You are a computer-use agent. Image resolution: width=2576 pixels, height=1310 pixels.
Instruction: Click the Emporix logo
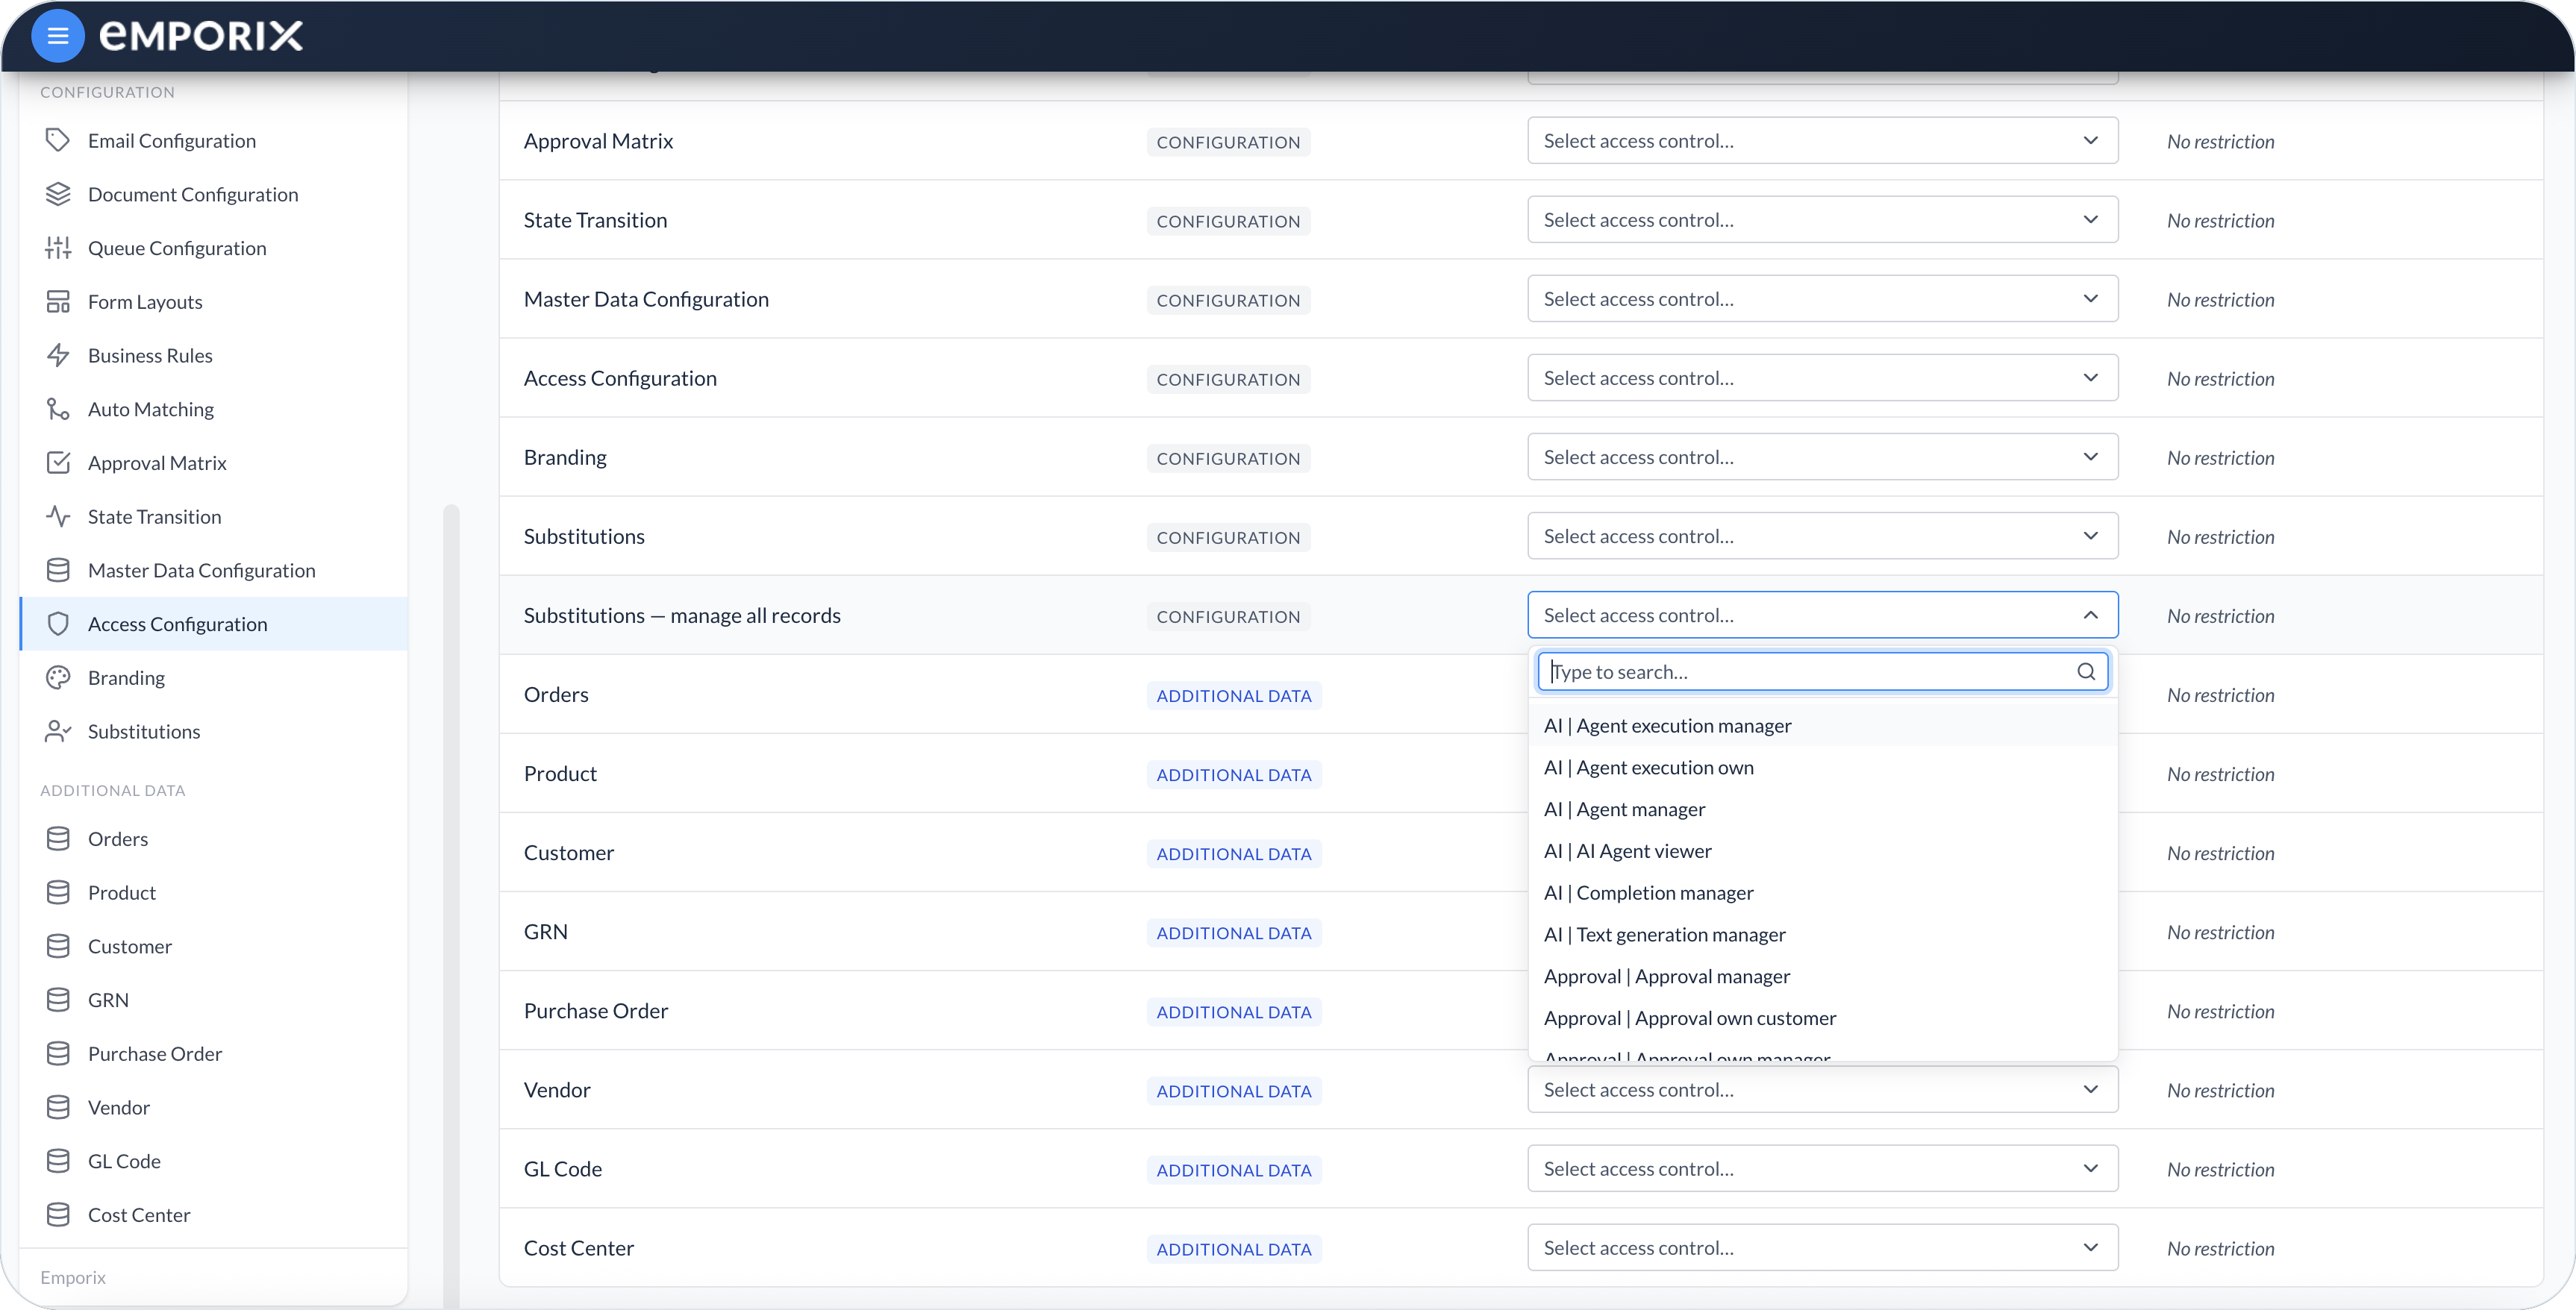click(201, 36)
